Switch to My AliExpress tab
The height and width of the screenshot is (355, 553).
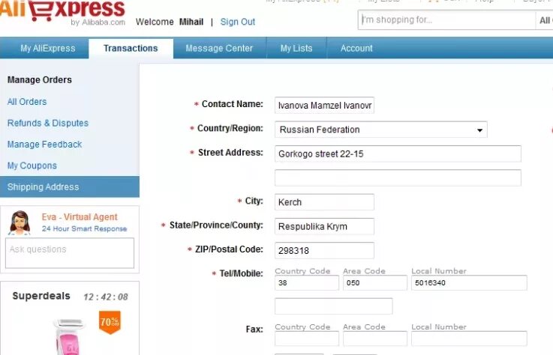[x=47, y=48]
